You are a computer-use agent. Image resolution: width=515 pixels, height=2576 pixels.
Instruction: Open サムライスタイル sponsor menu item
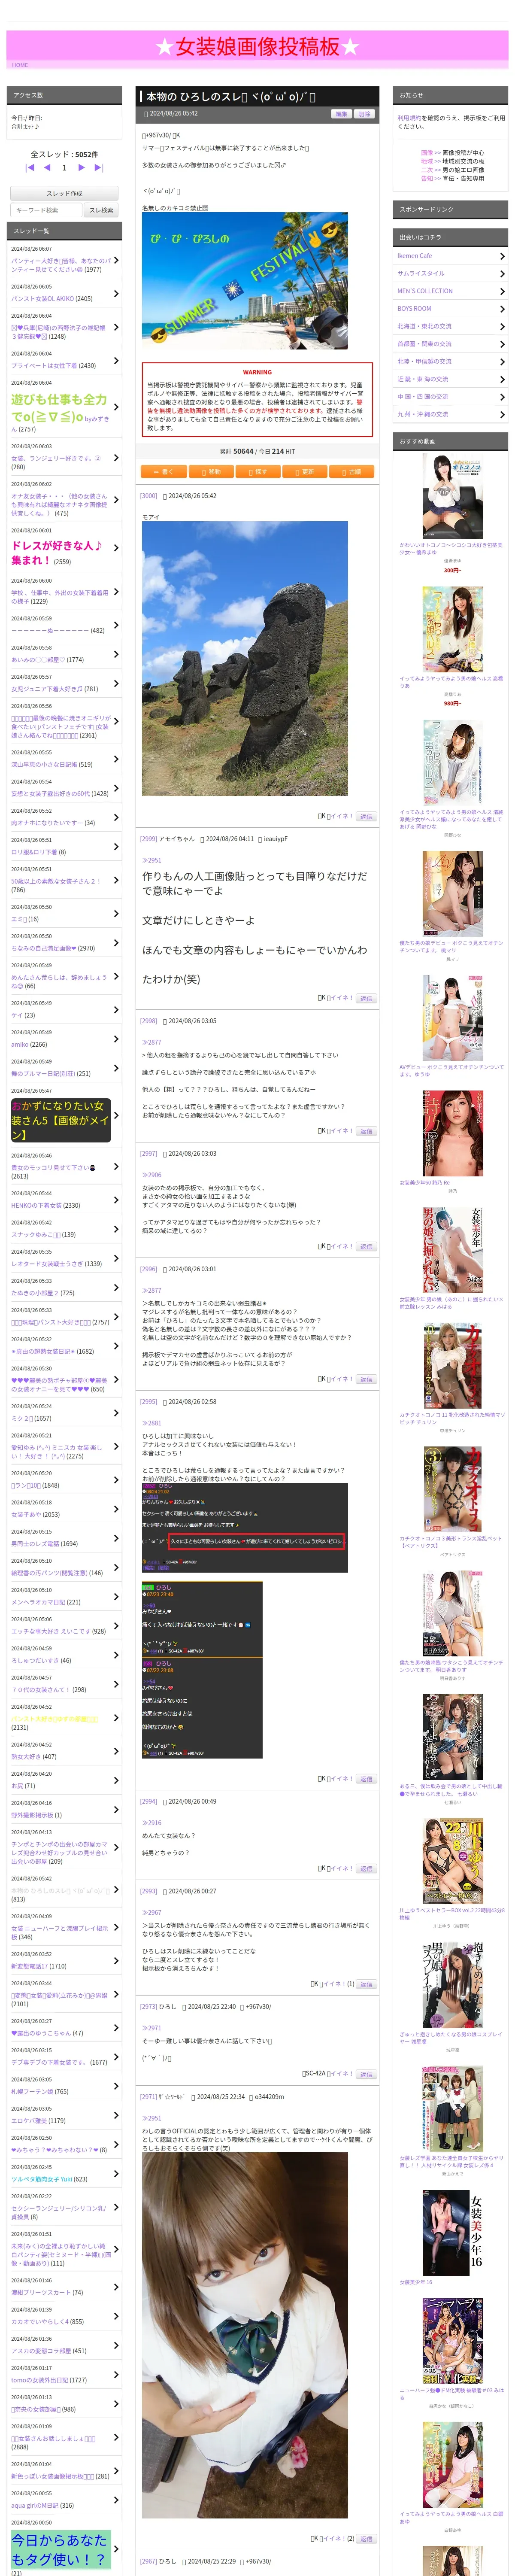coord(451,273)
